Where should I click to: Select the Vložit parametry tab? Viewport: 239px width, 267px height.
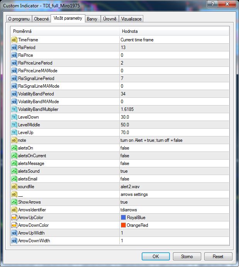tap(68, 18)
